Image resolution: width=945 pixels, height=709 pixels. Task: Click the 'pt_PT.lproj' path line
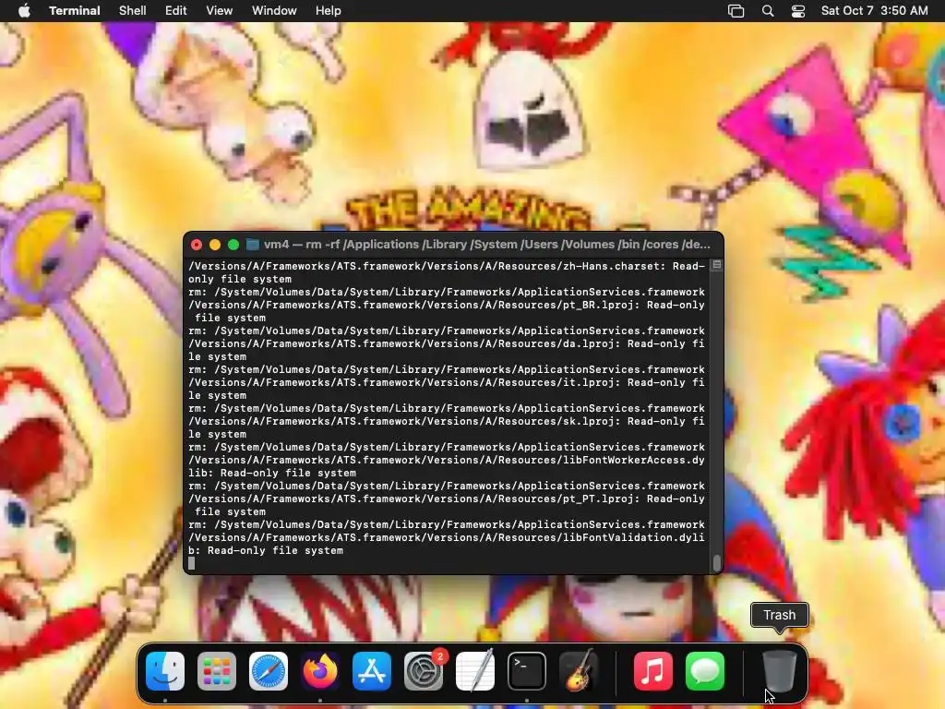[447, 499]
